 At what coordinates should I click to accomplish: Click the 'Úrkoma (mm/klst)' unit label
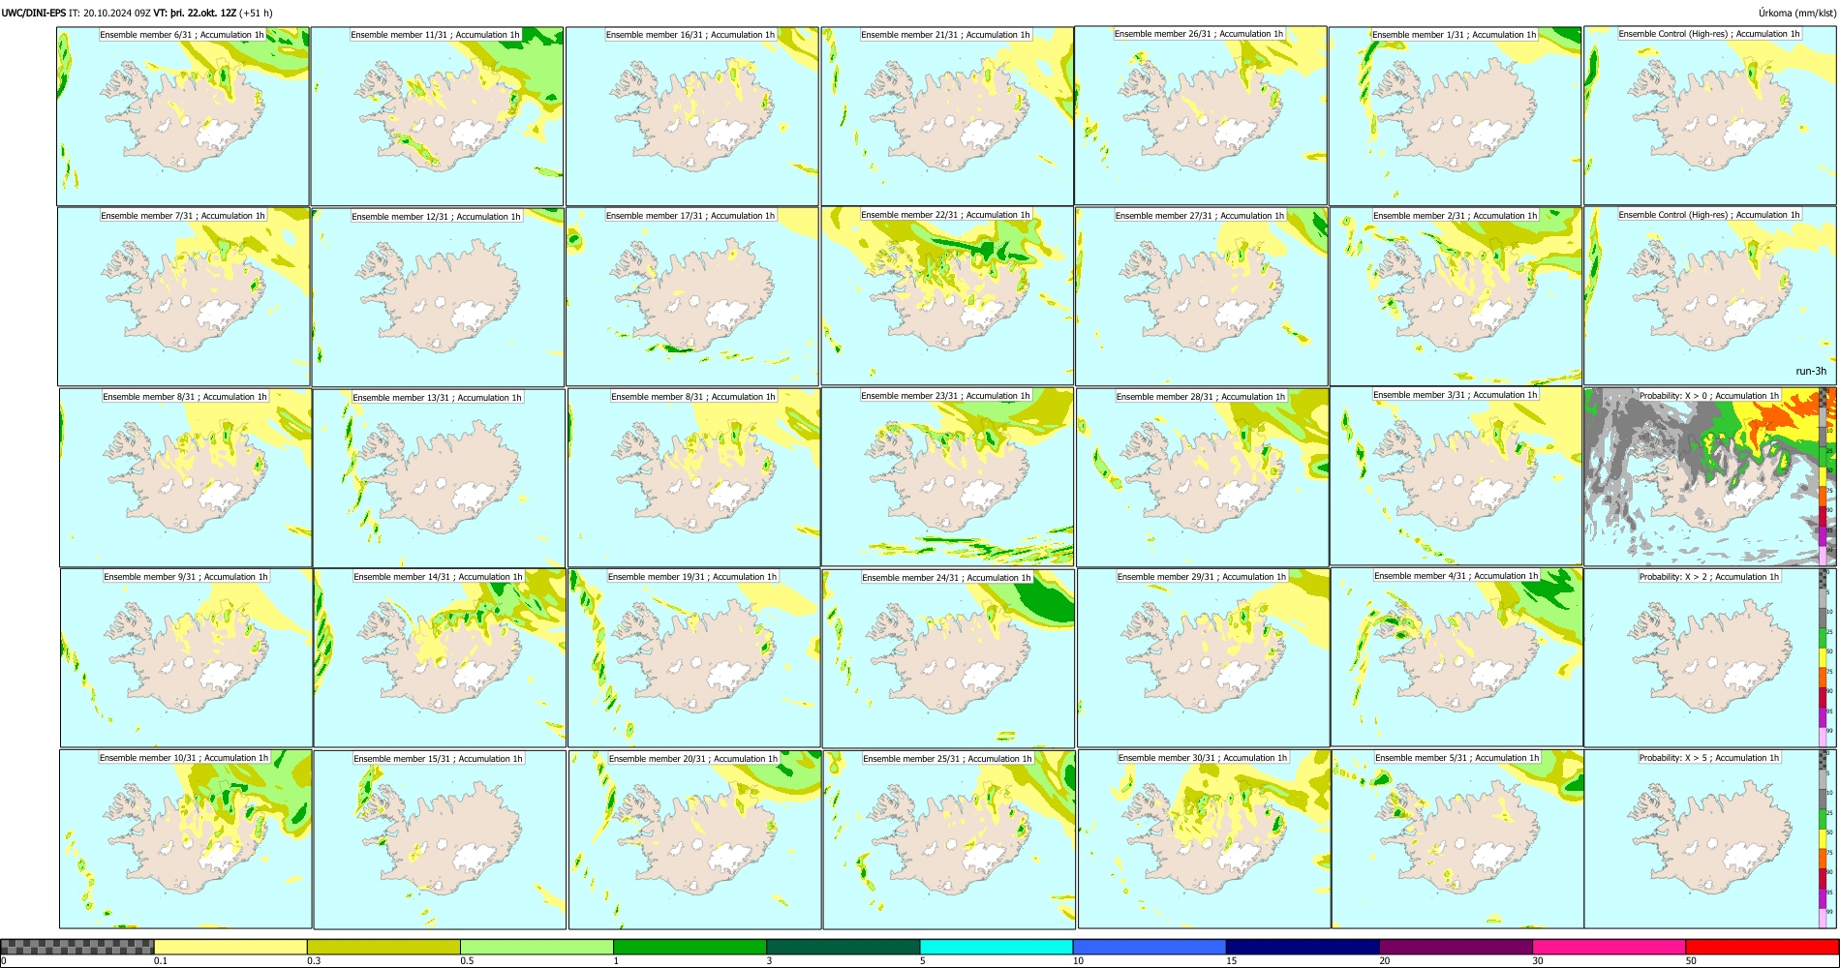tap(1796, 14)
